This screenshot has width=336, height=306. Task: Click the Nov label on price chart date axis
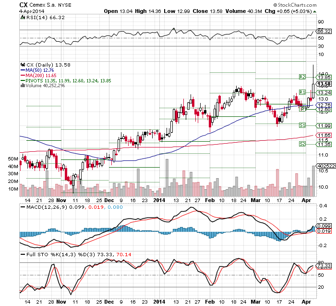click(61, 200)
